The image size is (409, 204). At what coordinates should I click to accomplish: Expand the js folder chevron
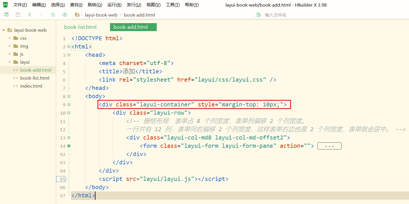point(9,54)
